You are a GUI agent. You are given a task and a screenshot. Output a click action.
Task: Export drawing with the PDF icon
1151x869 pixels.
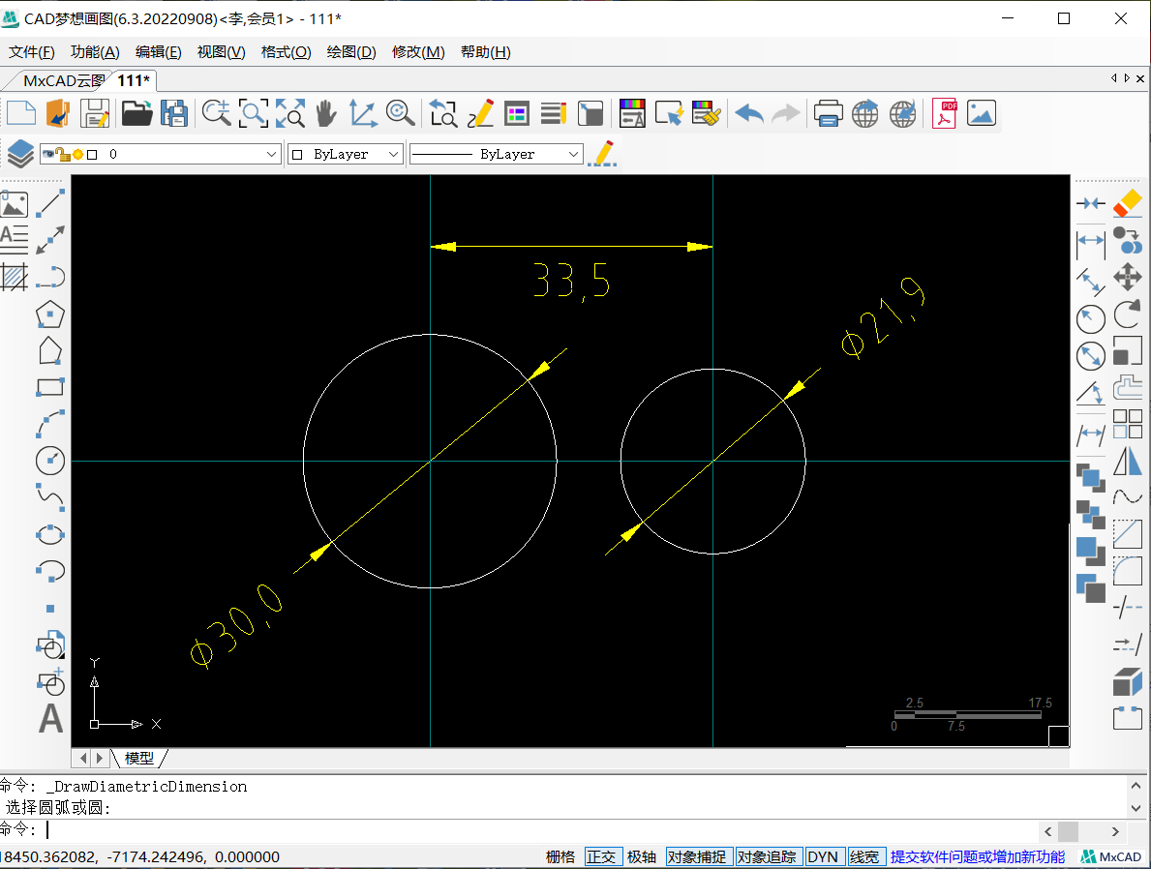point(945,114)
